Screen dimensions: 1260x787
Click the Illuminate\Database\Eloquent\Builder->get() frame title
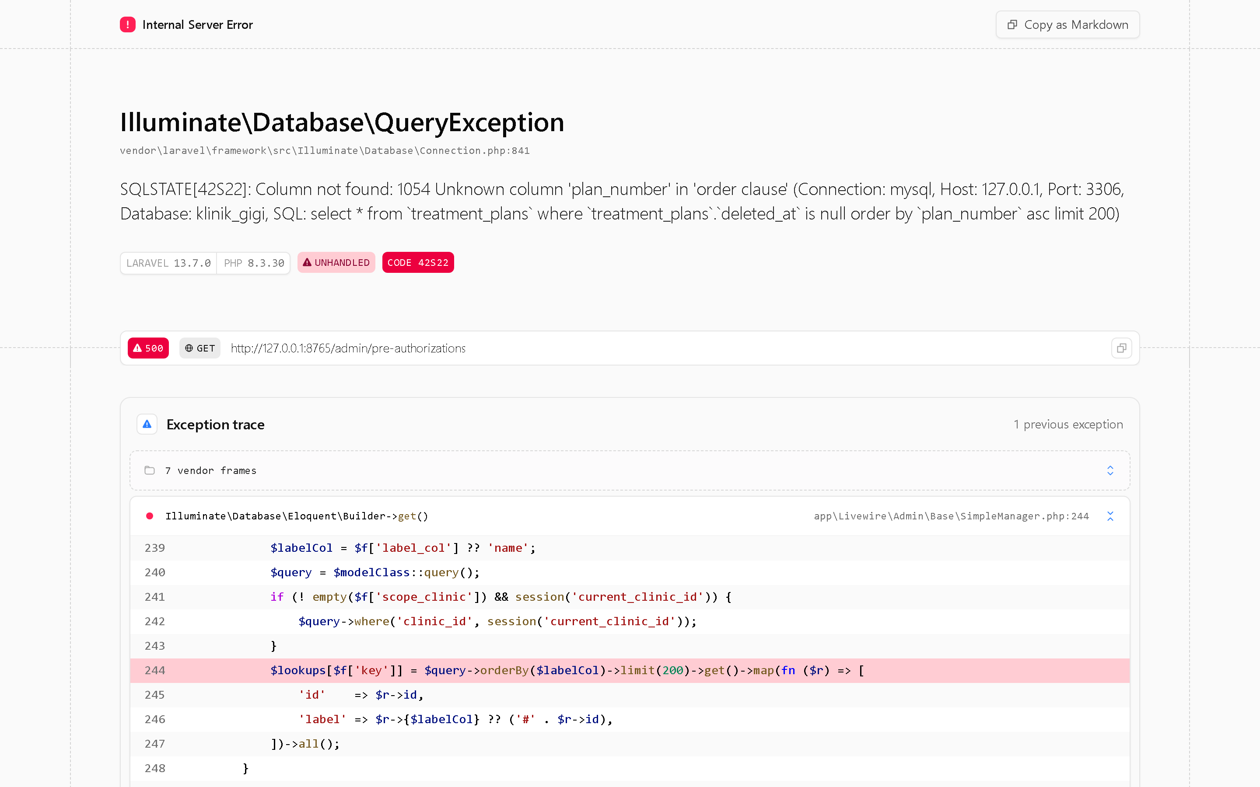click(297, 516)
